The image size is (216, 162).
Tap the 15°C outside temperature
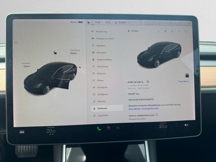(108, 22)
